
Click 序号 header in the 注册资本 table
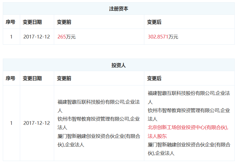pos(11,22)
